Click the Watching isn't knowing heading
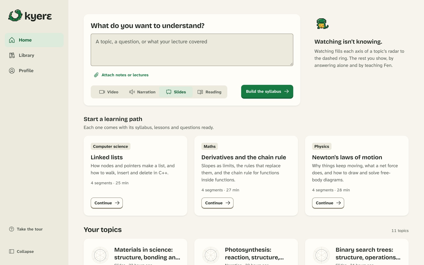The height and width of the screenshot is (265, 424). (x=348, y=42)
